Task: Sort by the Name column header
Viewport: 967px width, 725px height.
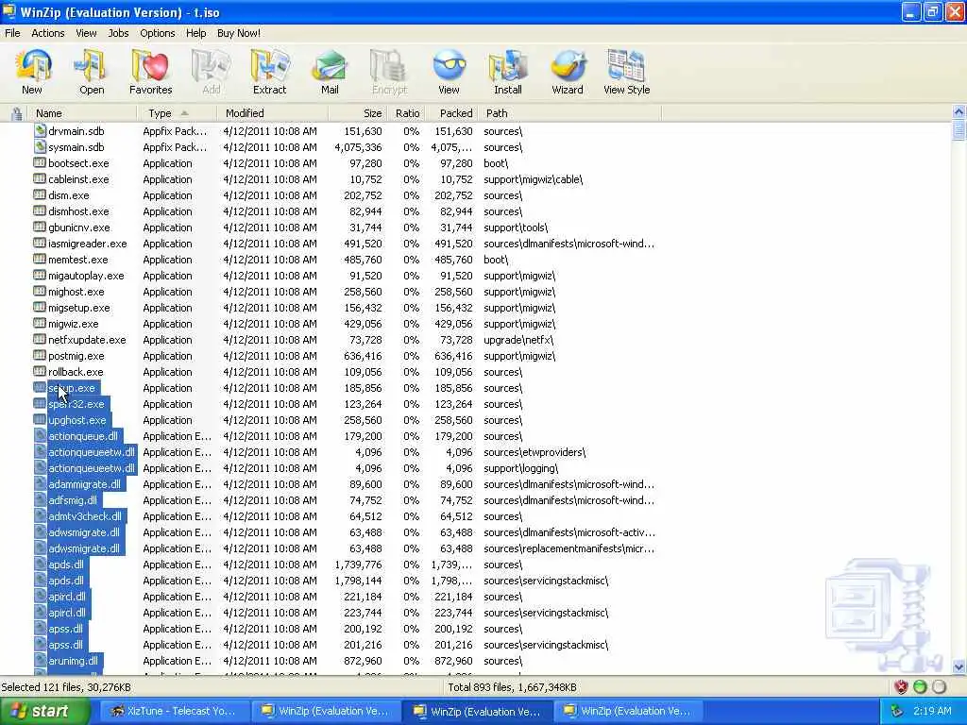Action: [83, 113]
